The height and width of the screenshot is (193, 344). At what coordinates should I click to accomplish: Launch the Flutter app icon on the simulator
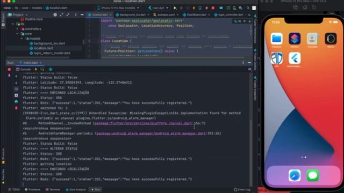(295, 58)
